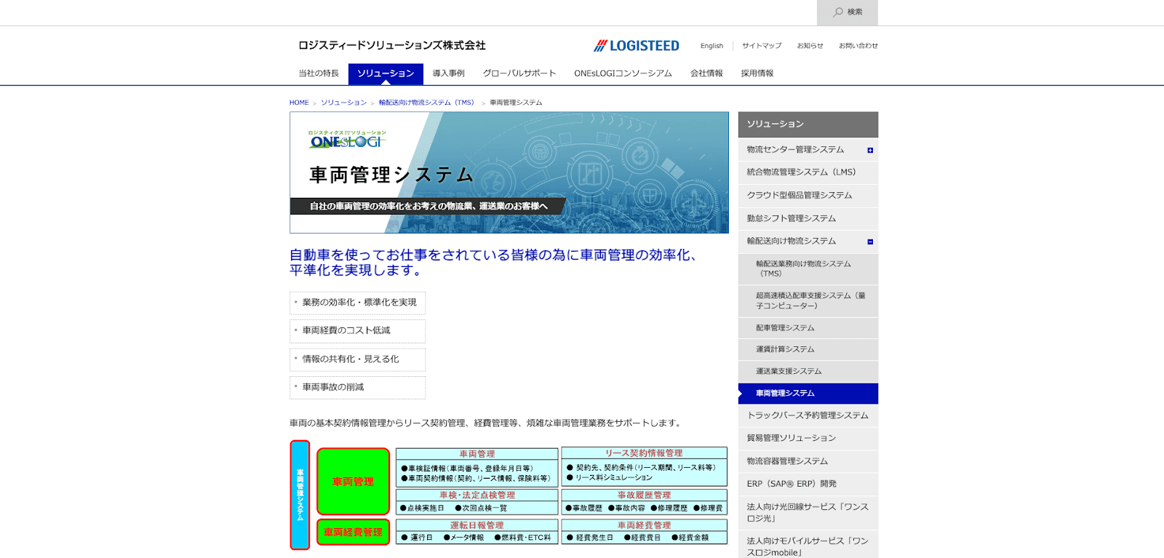
Task: Select the ソリューション navigation tab
Action: [x=386, y=73]
